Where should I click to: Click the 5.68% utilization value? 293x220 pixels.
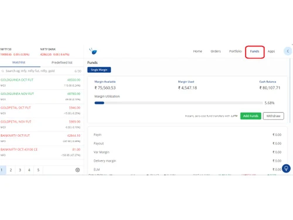(270, 103)
